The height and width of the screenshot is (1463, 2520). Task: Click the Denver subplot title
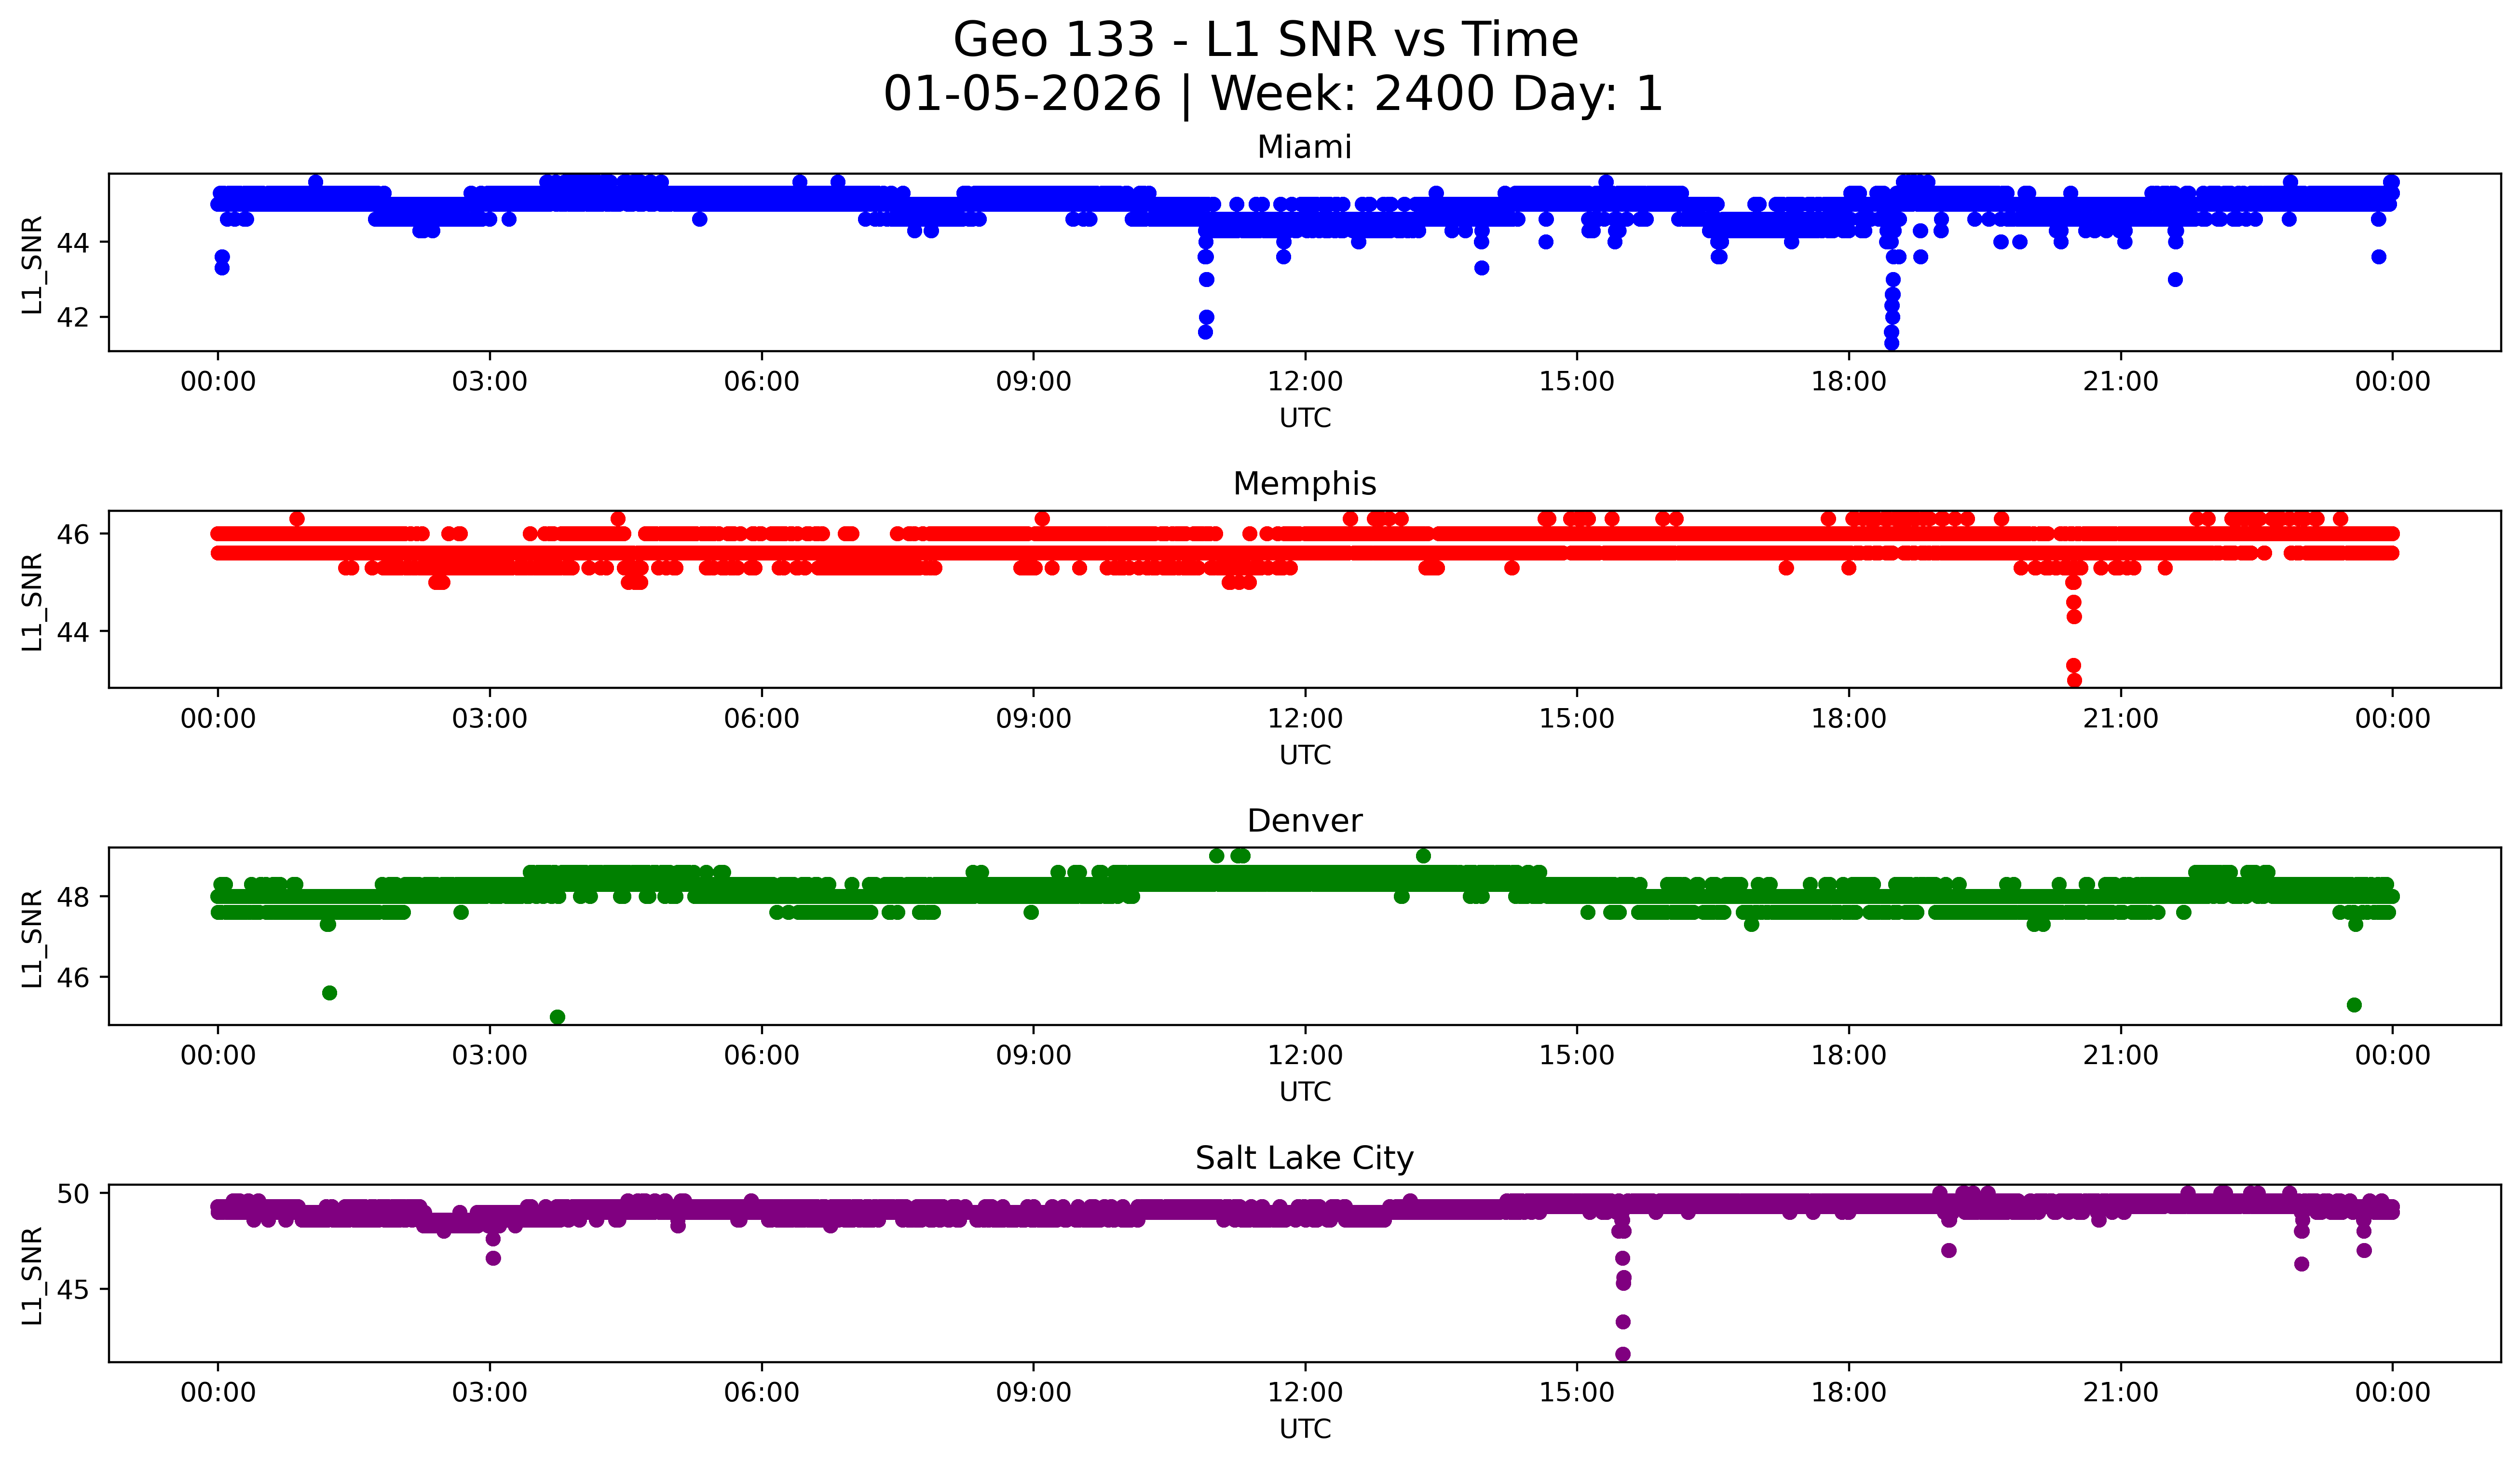coord(1304,821)
